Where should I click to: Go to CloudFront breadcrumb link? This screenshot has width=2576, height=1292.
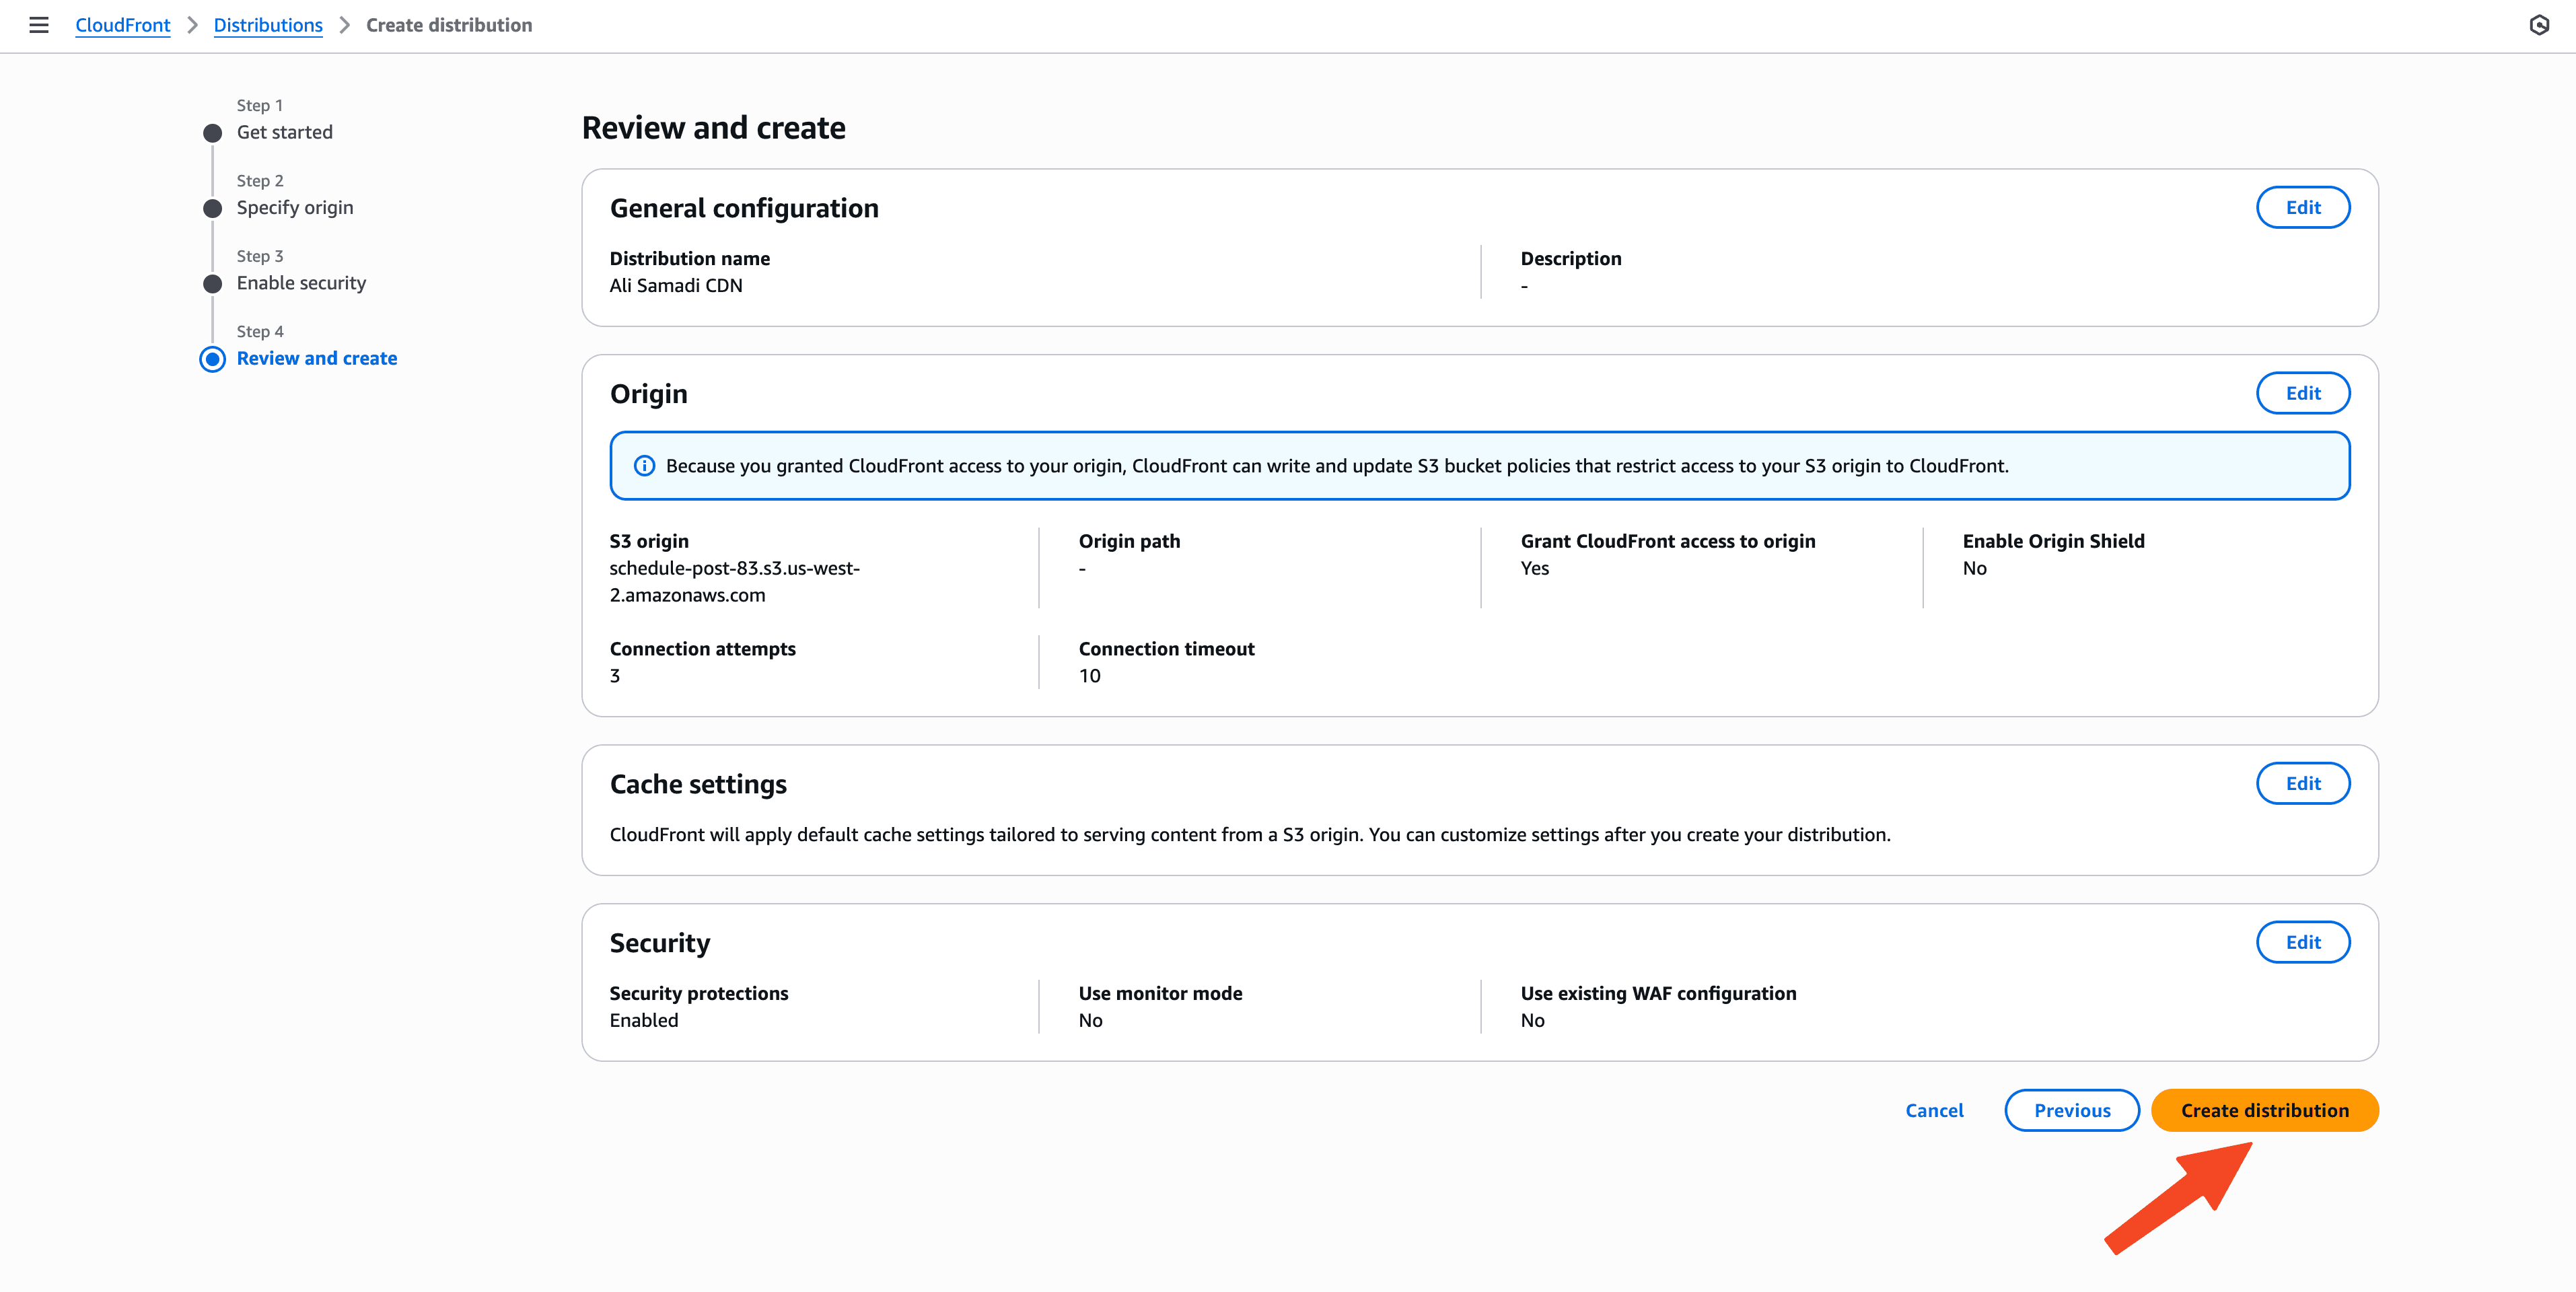[122, 25]
